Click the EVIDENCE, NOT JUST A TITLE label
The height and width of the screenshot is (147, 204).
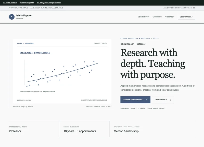[126, 127]
